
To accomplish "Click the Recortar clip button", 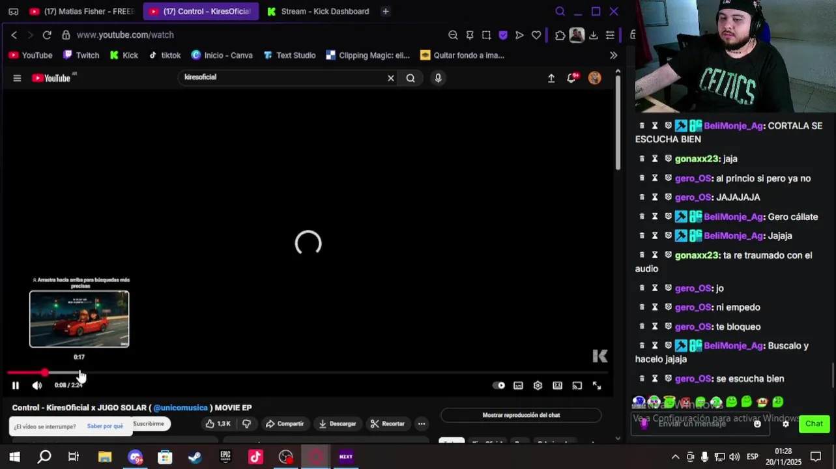I will (x=388, y=424).
